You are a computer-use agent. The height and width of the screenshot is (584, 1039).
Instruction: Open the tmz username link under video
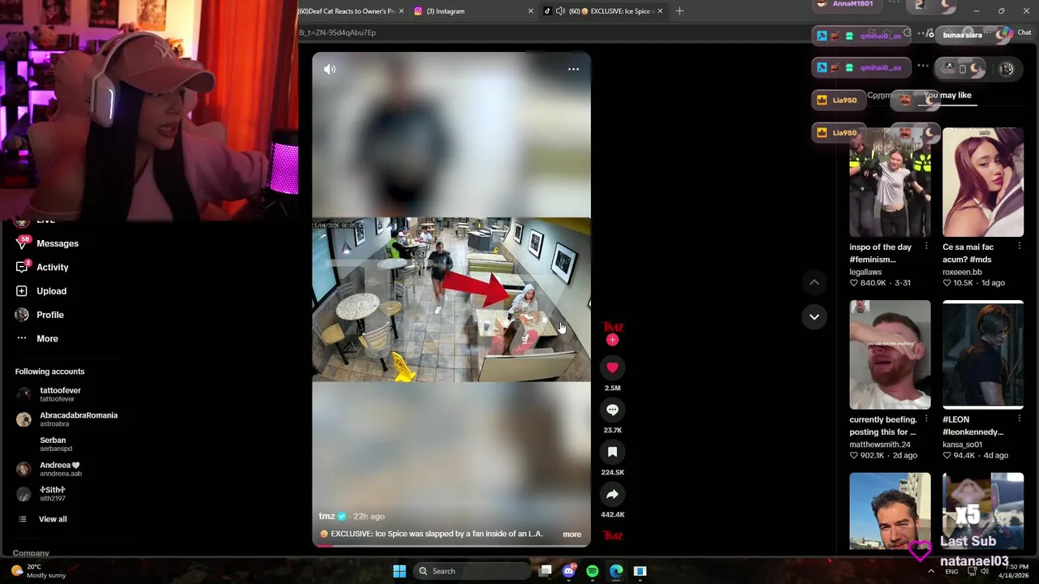(327, 517)
